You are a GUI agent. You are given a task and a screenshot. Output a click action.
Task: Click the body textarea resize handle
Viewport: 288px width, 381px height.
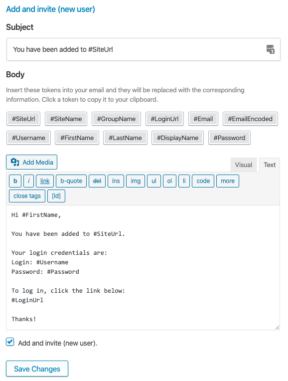pos(277,327)
